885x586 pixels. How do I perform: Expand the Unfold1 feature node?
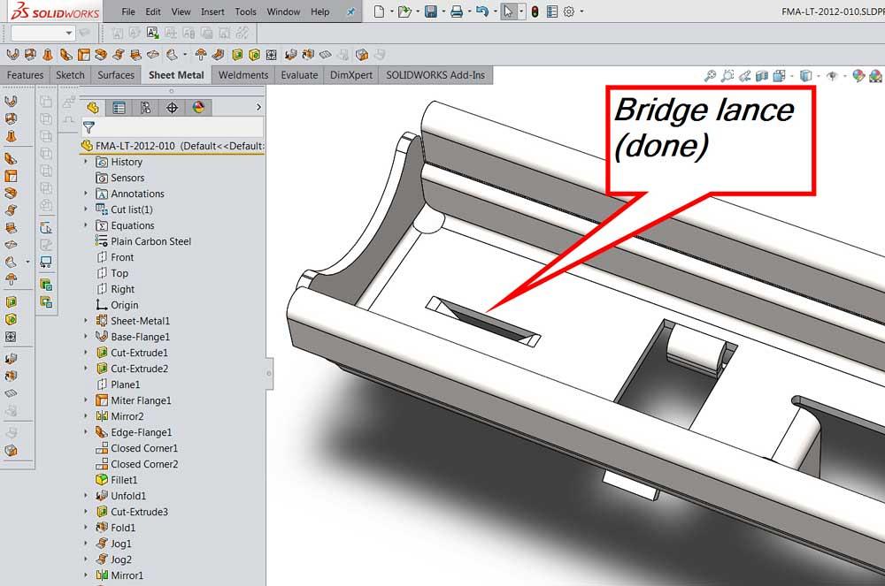tap(86, 496)
